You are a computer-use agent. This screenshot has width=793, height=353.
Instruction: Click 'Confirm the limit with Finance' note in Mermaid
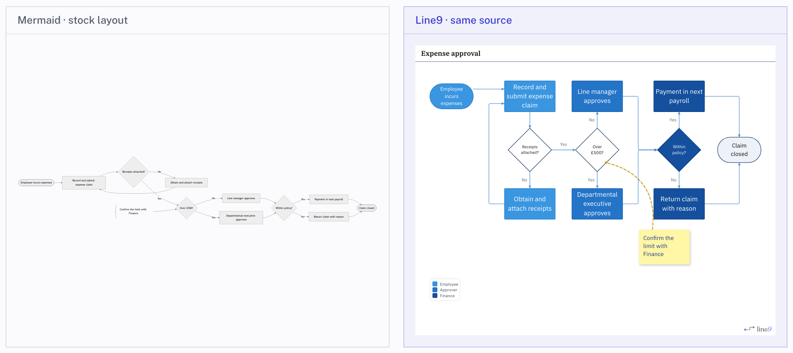(x=133, y=211)
